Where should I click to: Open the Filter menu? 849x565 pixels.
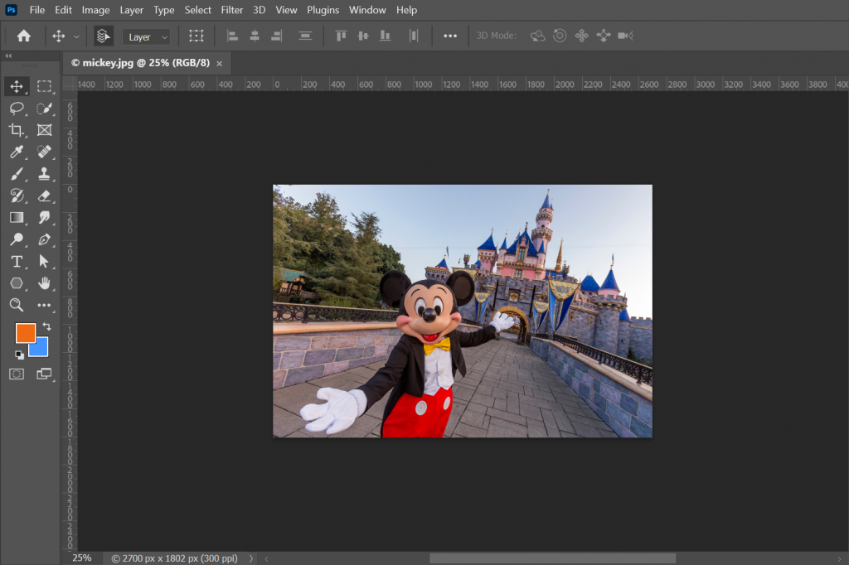coord(232,10)
